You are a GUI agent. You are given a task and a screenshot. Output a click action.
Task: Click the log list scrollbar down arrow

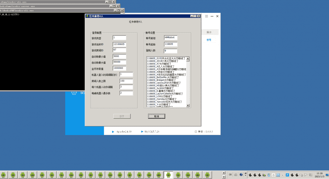click(x=188, y=106)
